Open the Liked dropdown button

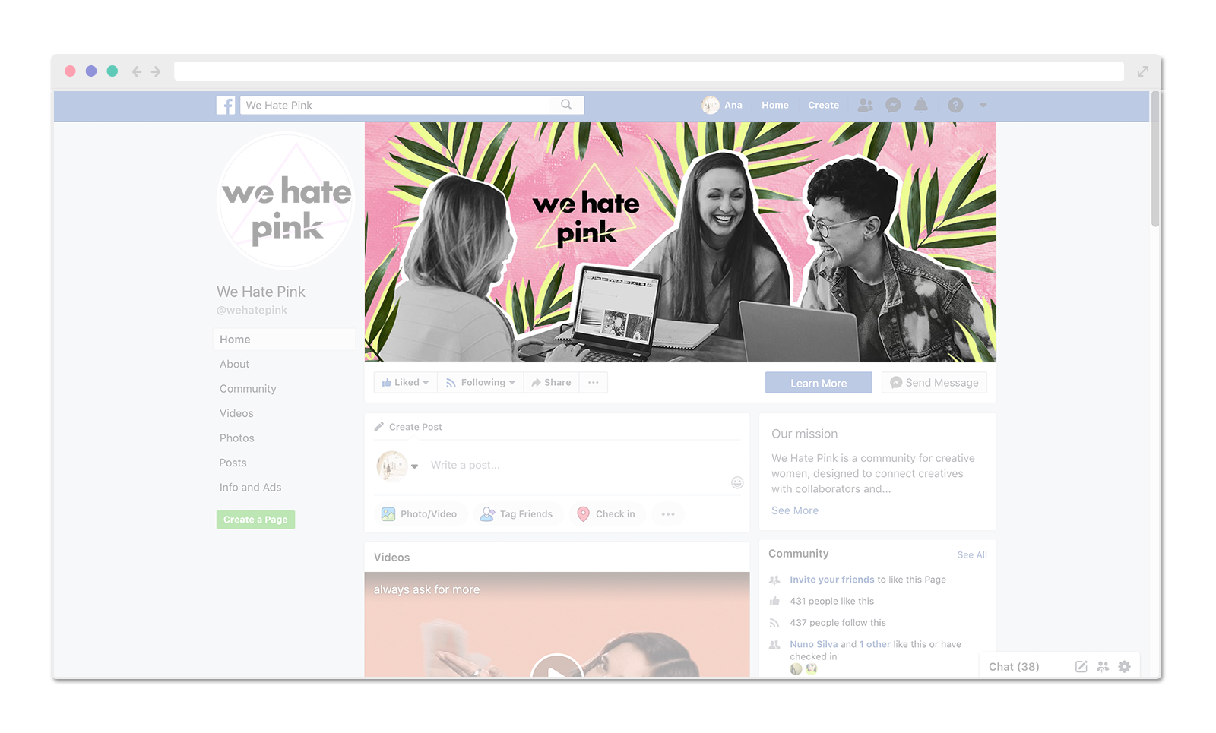405,382
